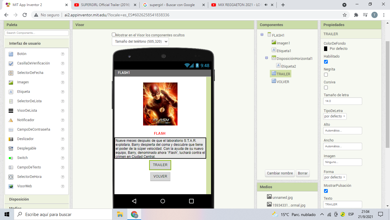The width and height of the screenshot is (390, 220).
Task: Select the SelectorDeLista icon
Action: [x=11, y=101]
